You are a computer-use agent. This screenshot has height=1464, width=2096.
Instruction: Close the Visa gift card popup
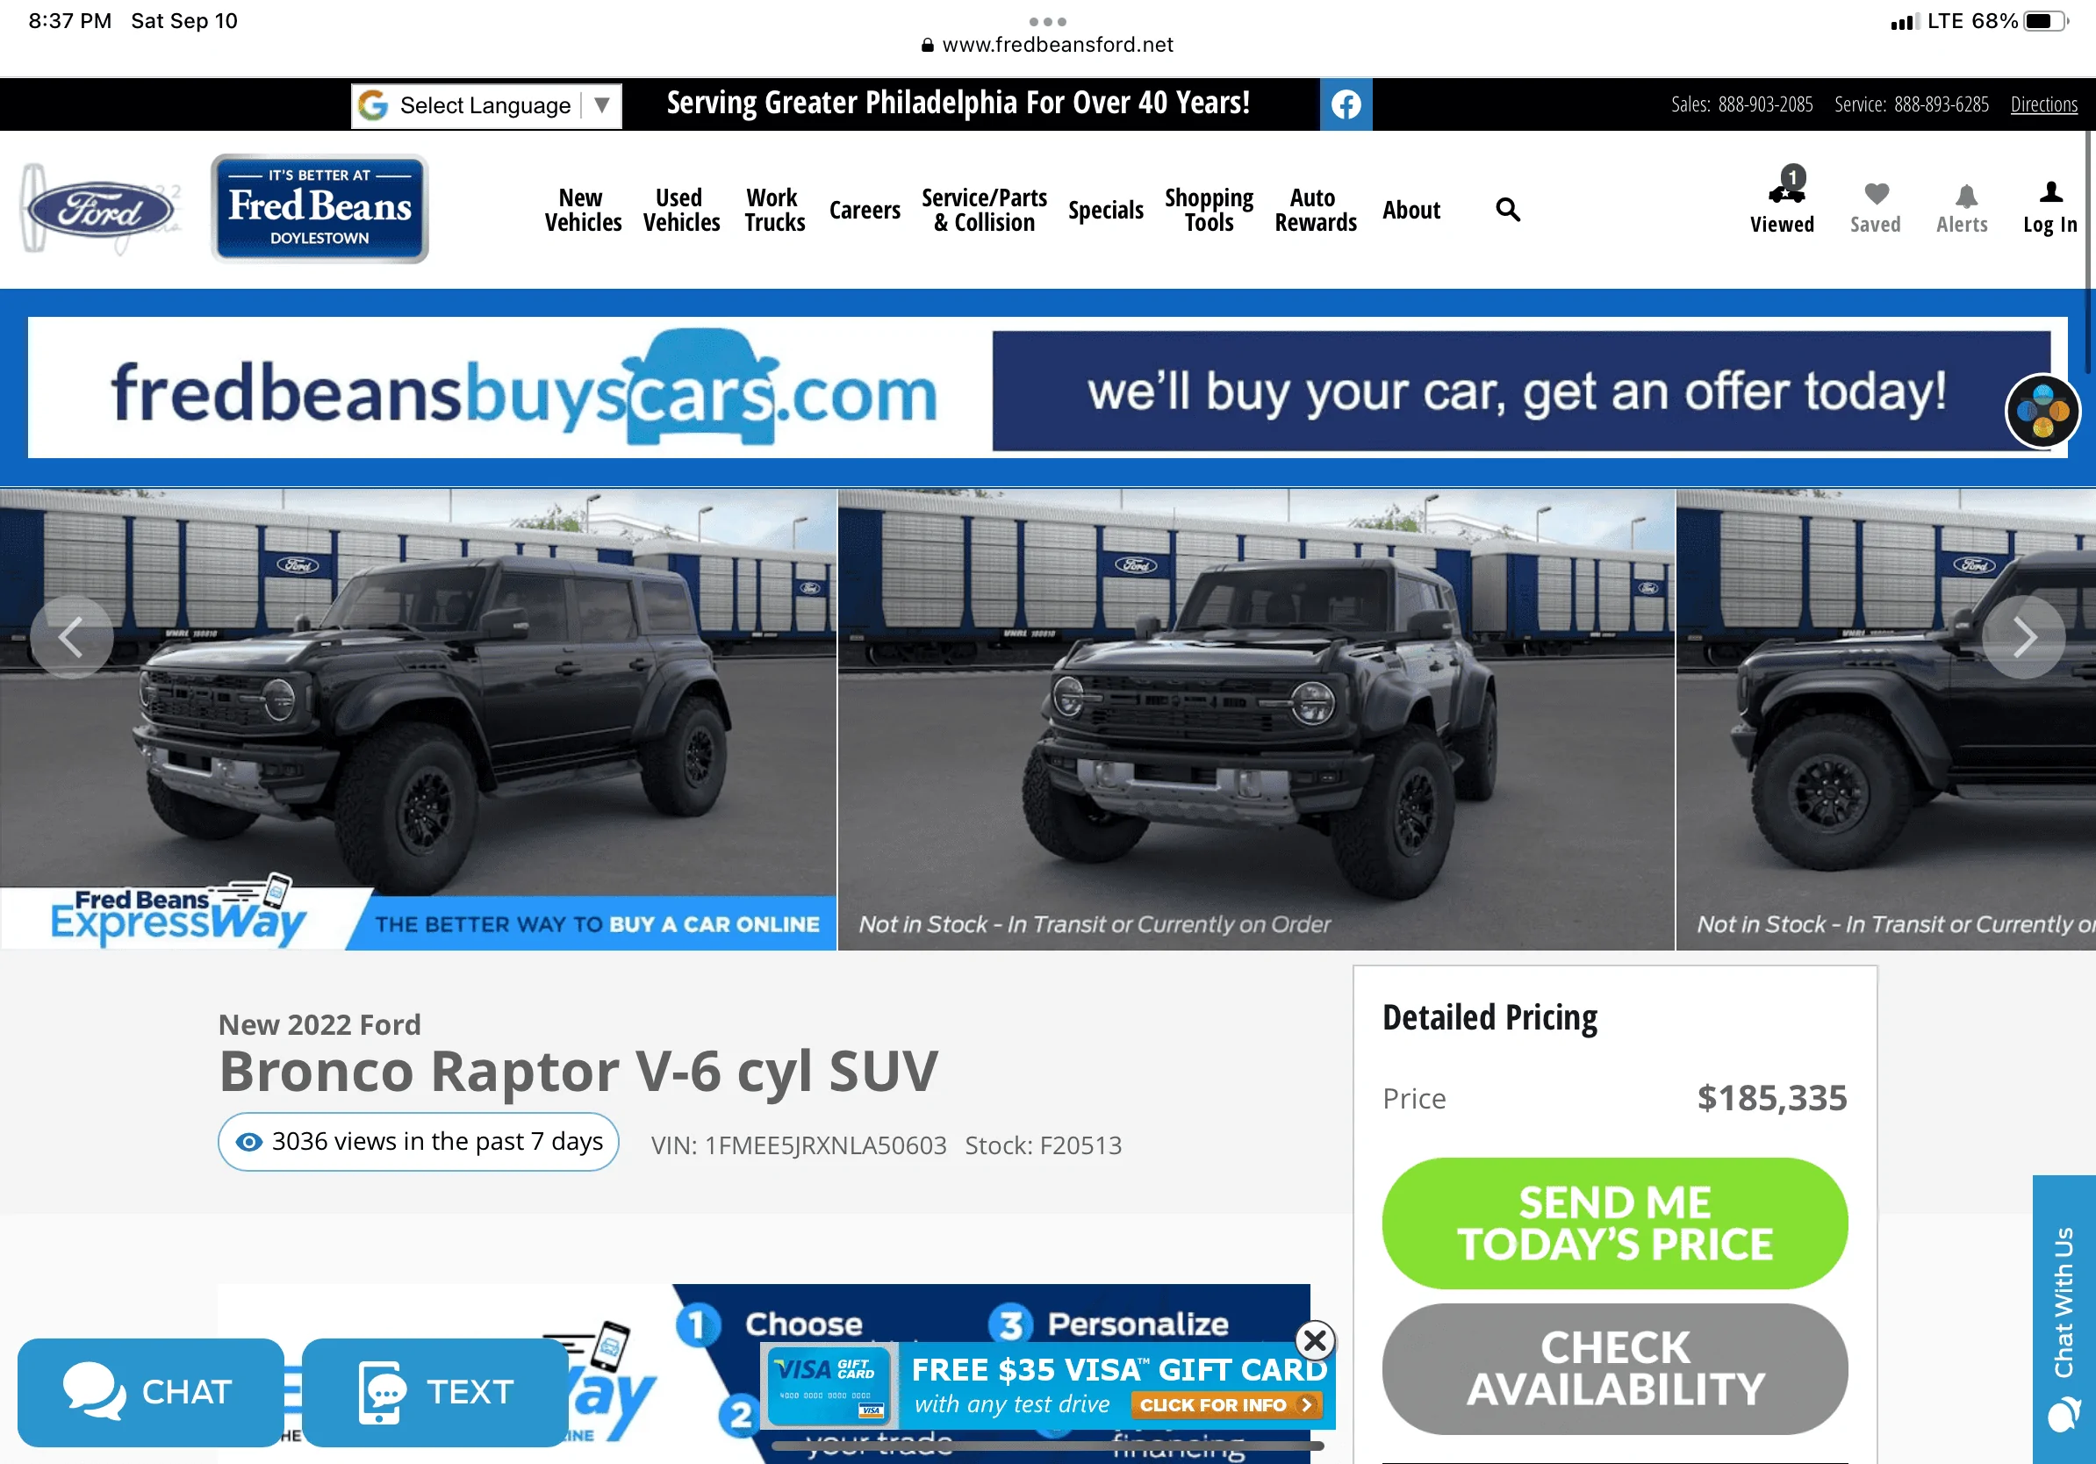point(1315,1340)
